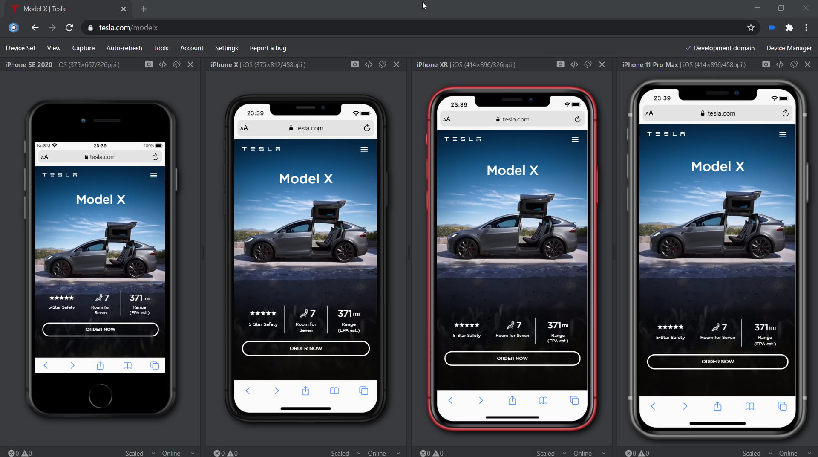Open the browser extensions puzzle icon
818x457 pixels.
789,28
